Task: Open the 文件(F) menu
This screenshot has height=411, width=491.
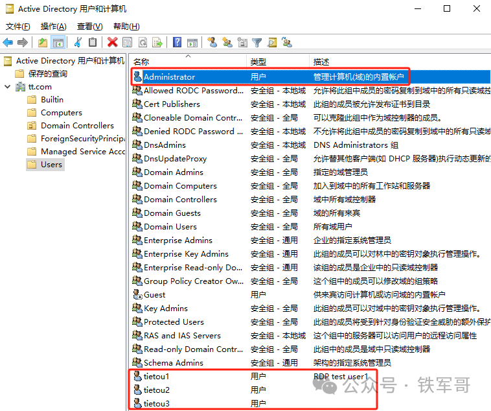Action: pos(18,27)
